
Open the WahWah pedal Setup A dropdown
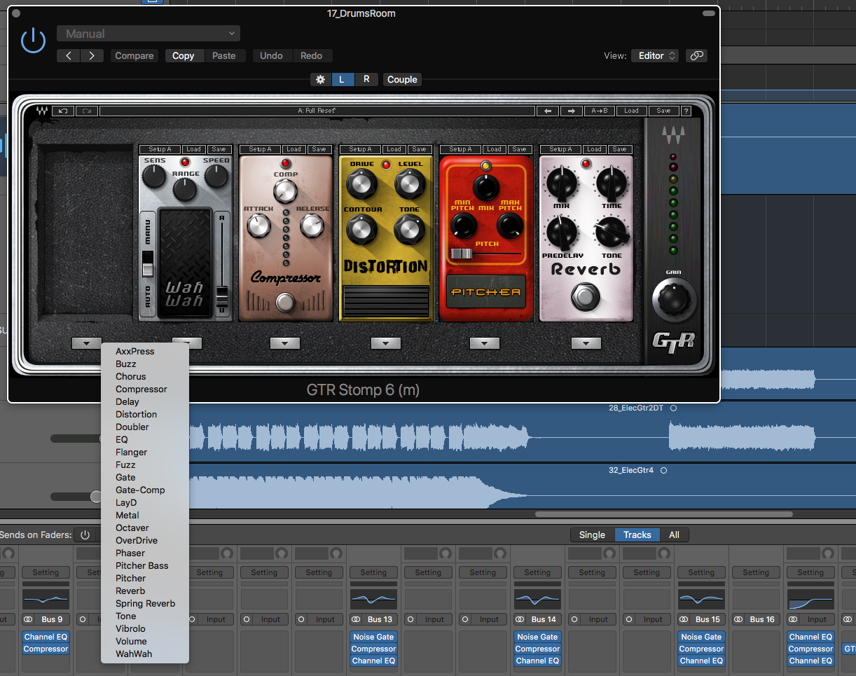coord(160,149)
